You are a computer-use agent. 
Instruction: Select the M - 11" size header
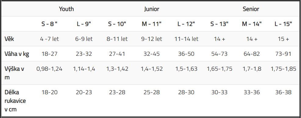tap(152, 24)
